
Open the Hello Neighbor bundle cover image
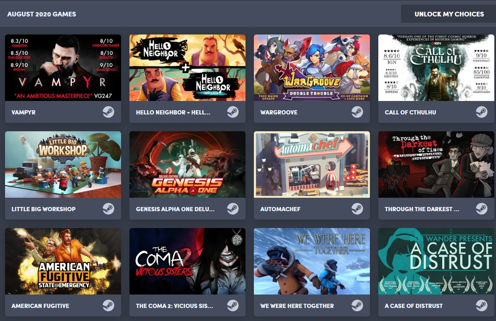(x=187, y=68)
